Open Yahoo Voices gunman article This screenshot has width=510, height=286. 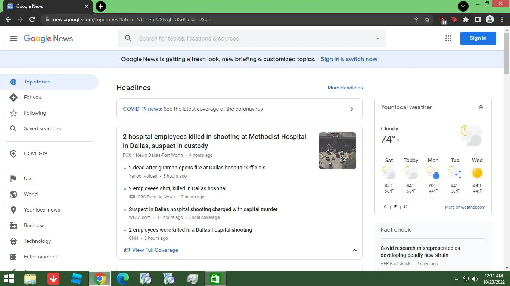(x=197, y=168)
